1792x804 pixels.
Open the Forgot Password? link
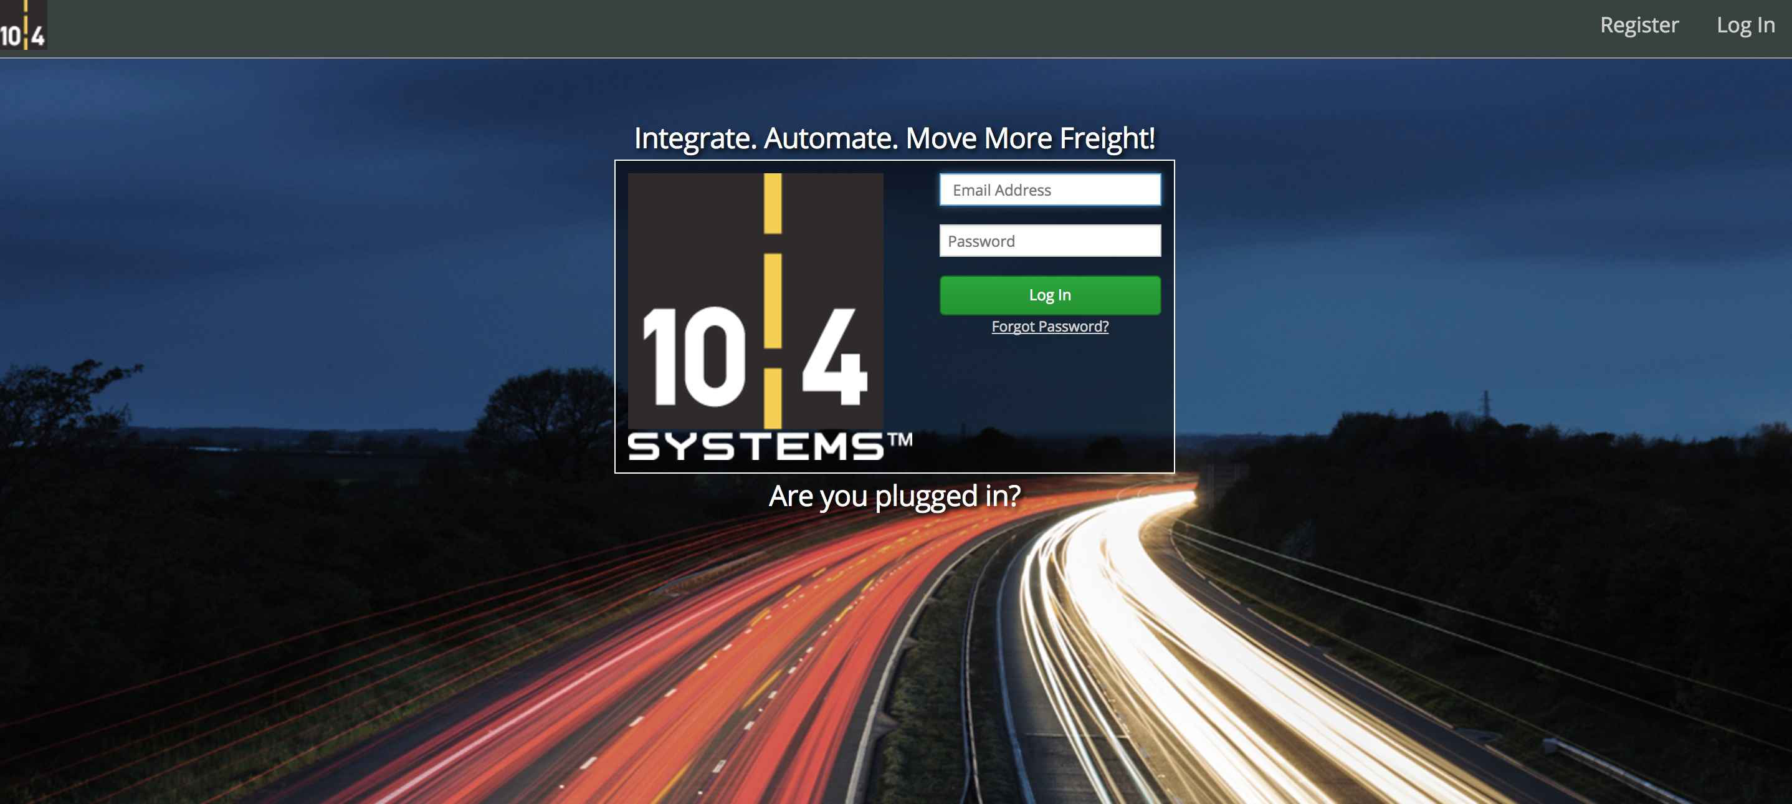tap(1049, 327)
